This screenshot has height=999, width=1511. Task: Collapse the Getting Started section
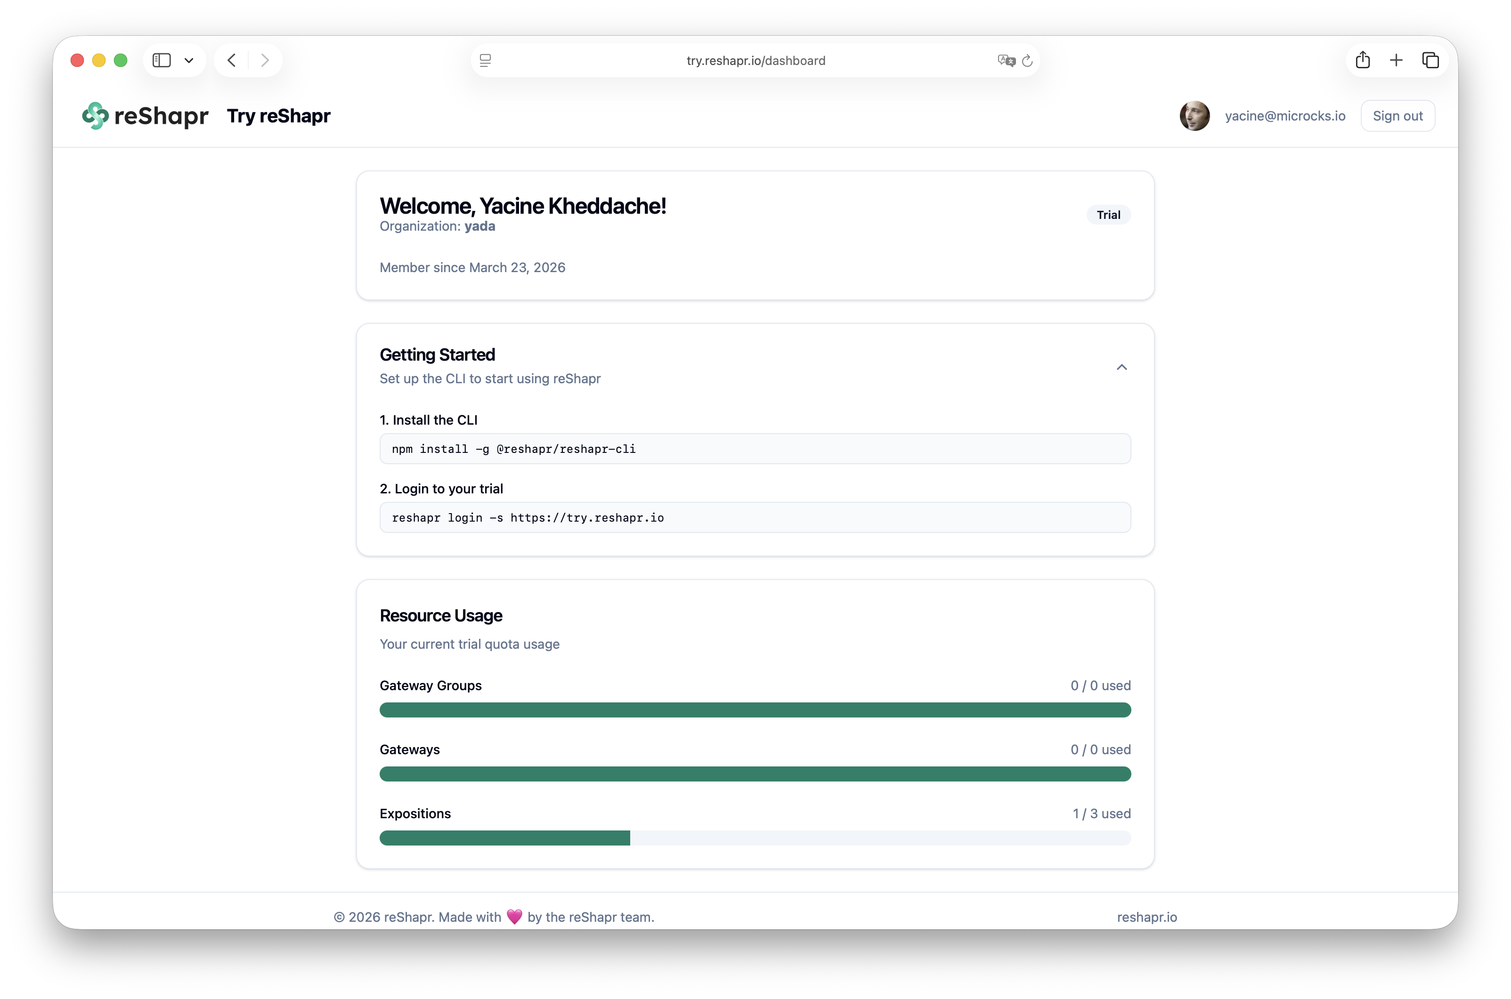[1121, 367]
